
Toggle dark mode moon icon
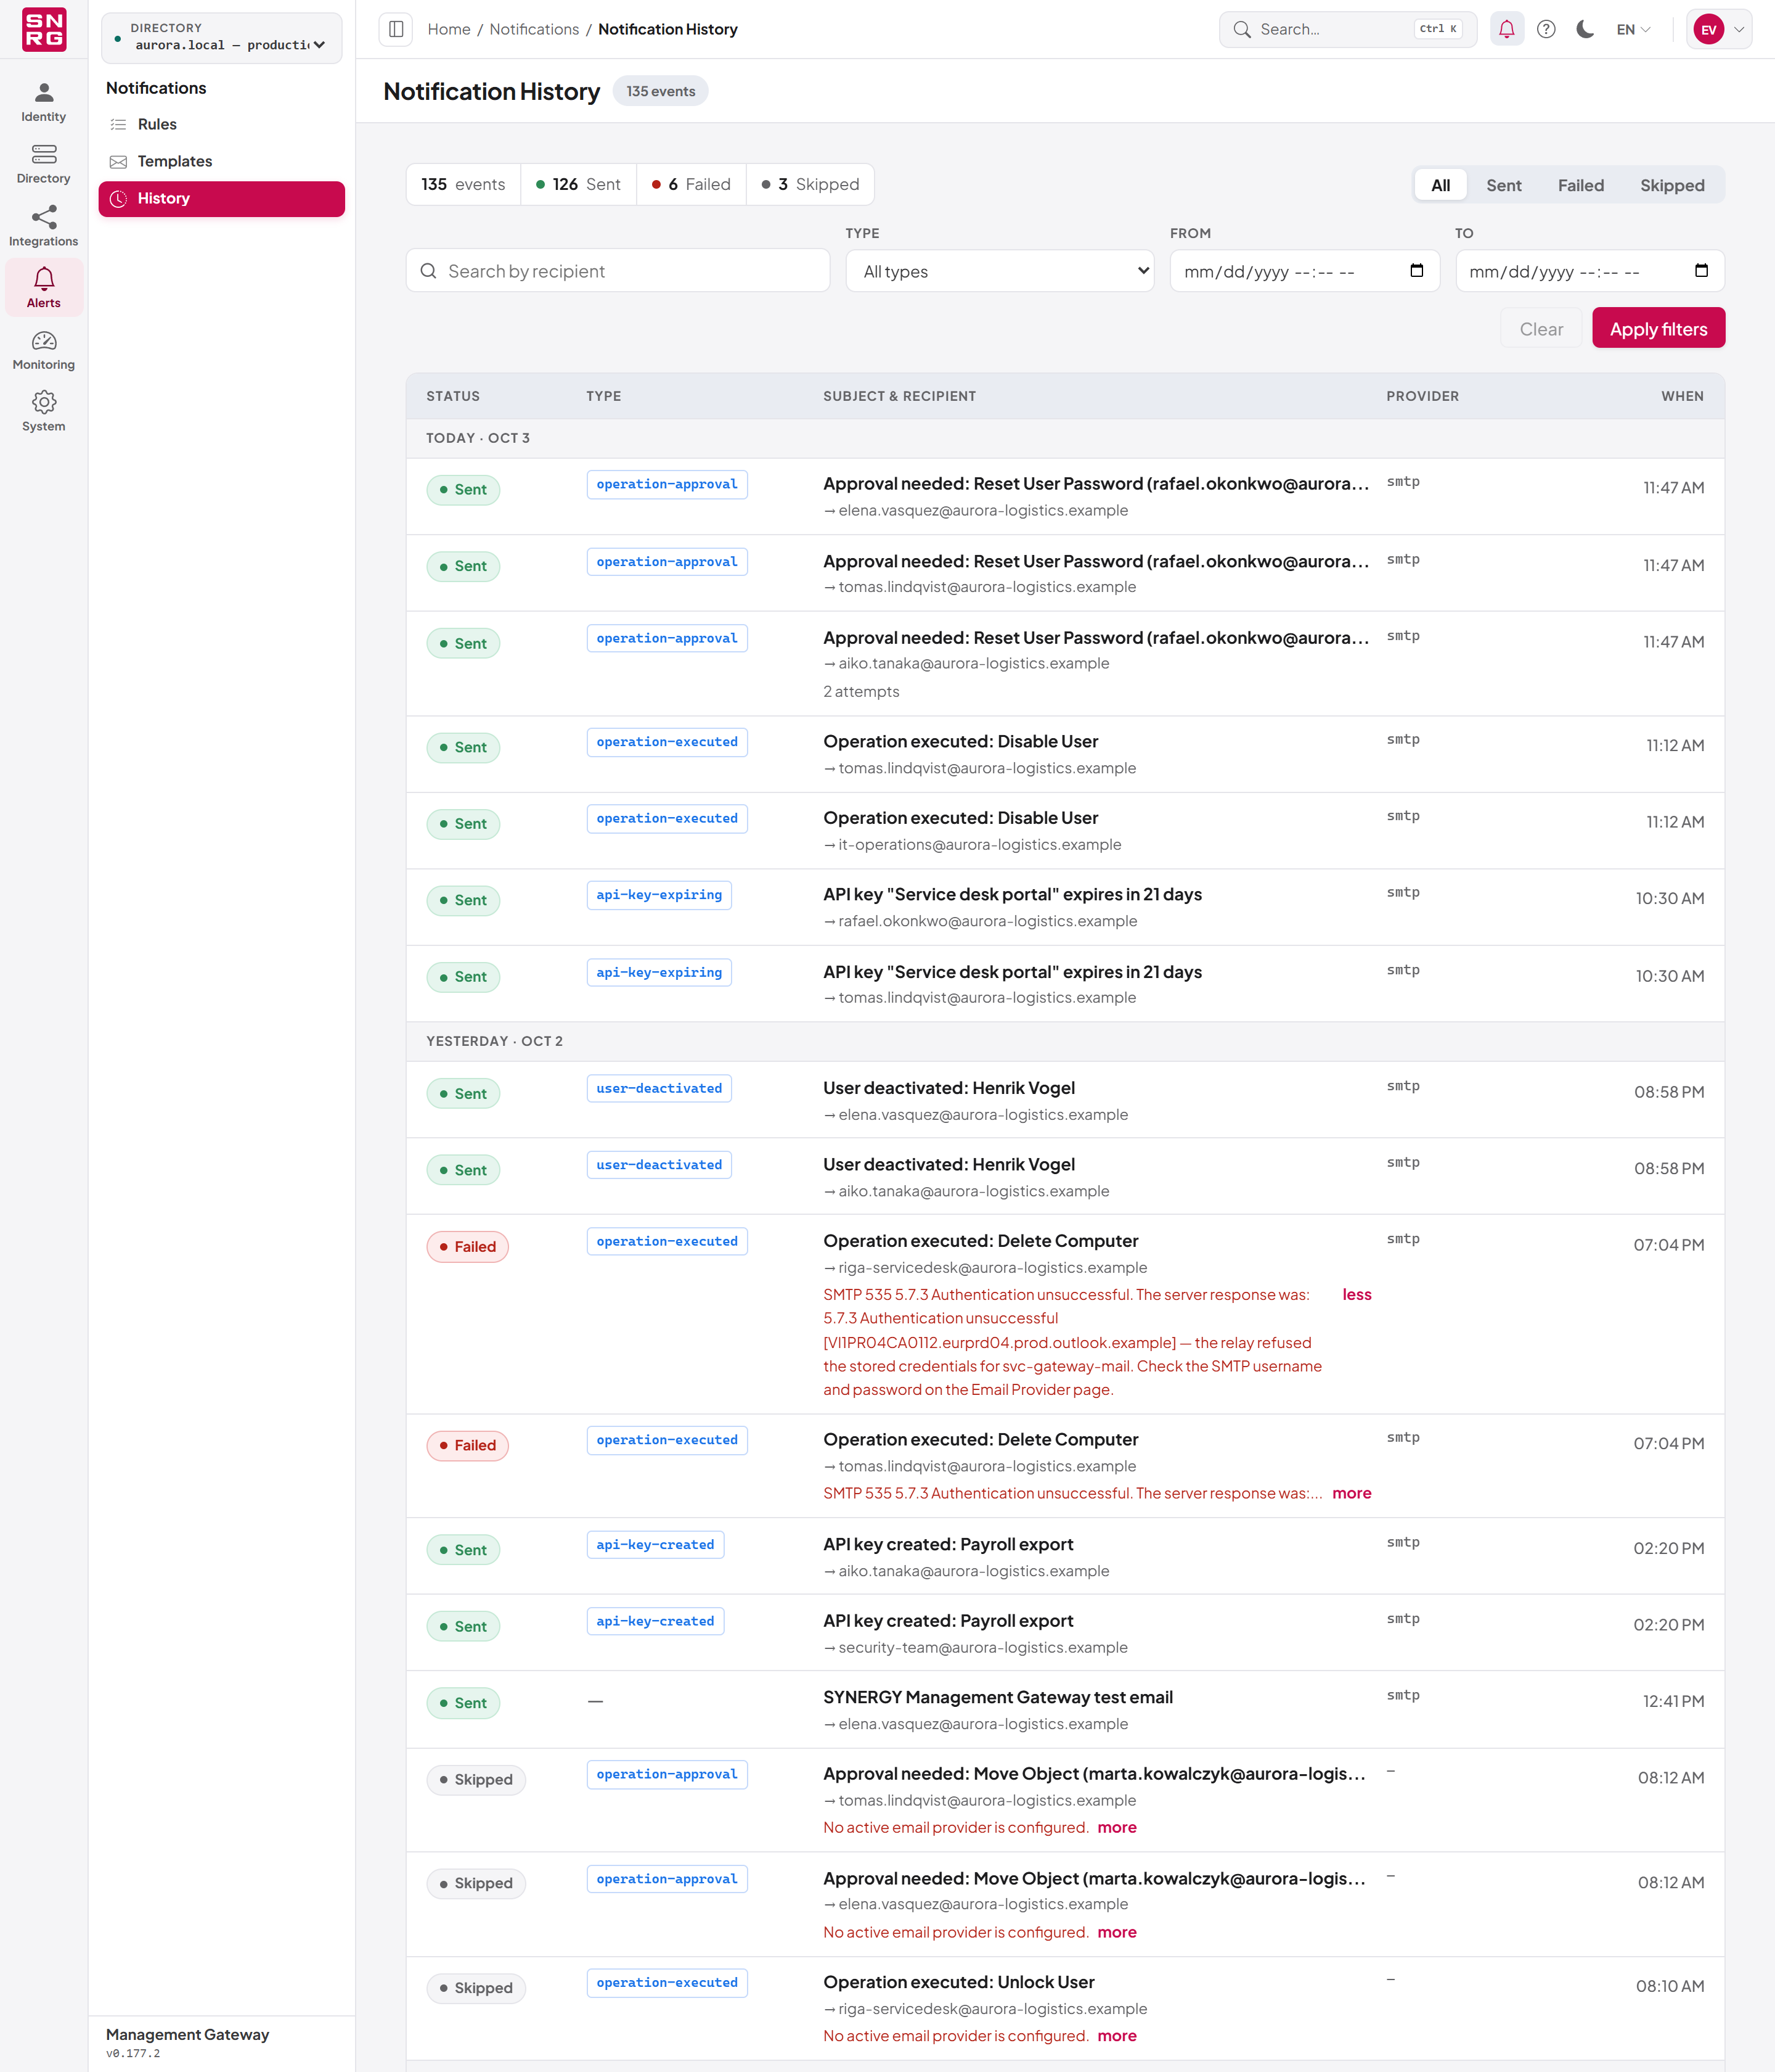tap(1584, 29)
